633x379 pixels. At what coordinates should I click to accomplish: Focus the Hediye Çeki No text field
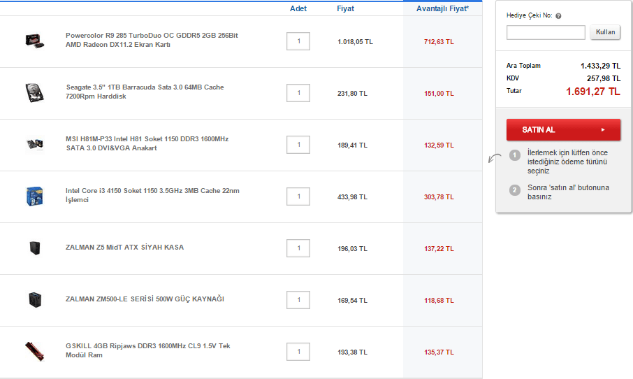[546, 32]
